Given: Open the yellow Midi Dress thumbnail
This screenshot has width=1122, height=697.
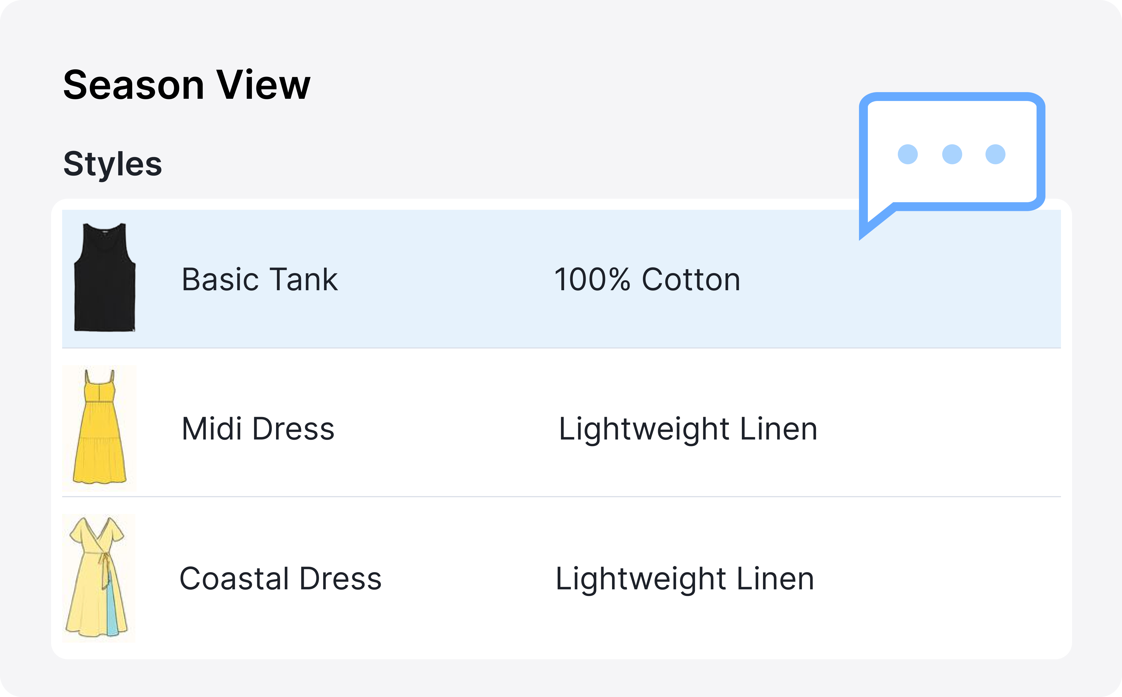Looking at the screenshot, I should click(x=100, y=427).
